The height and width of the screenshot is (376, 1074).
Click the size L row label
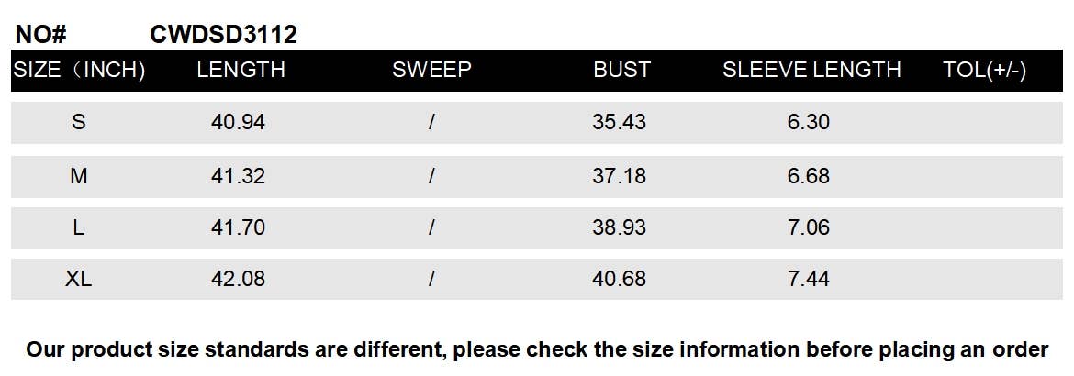coord(79,227)
